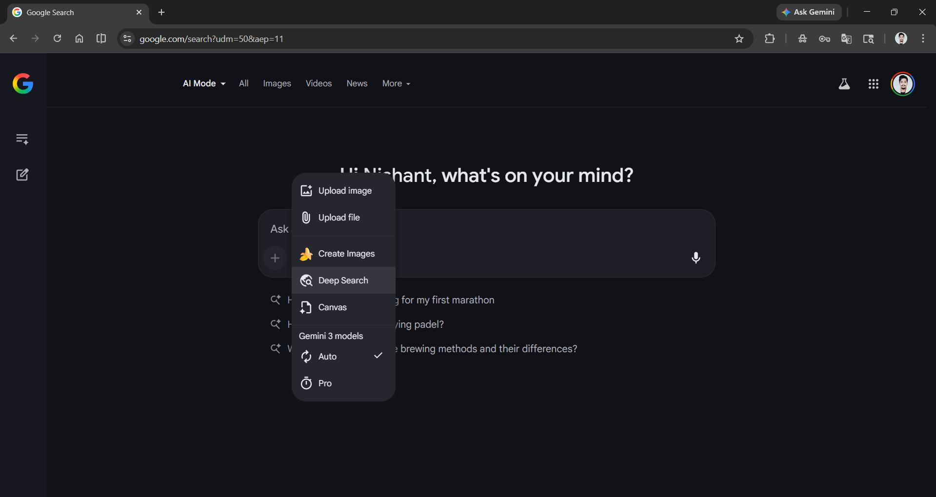The image size is (936, 497).
Task: Start a new chat with the compose icon
Action: (22, 174)
